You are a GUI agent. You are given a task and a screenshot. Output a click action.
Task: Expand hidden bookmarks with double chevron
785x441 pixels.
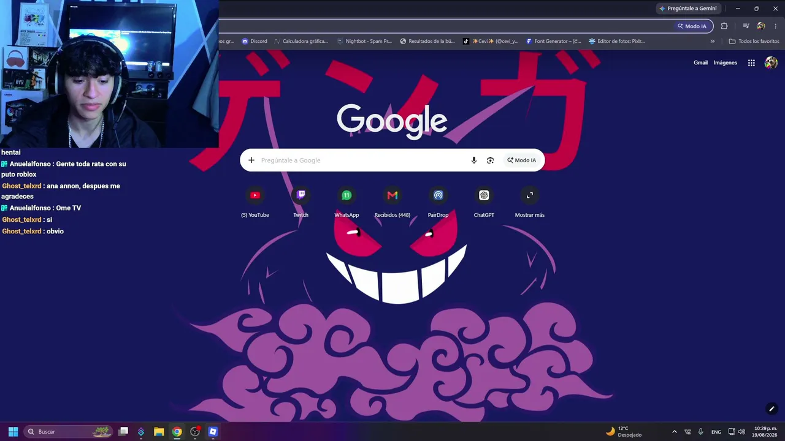713,41
